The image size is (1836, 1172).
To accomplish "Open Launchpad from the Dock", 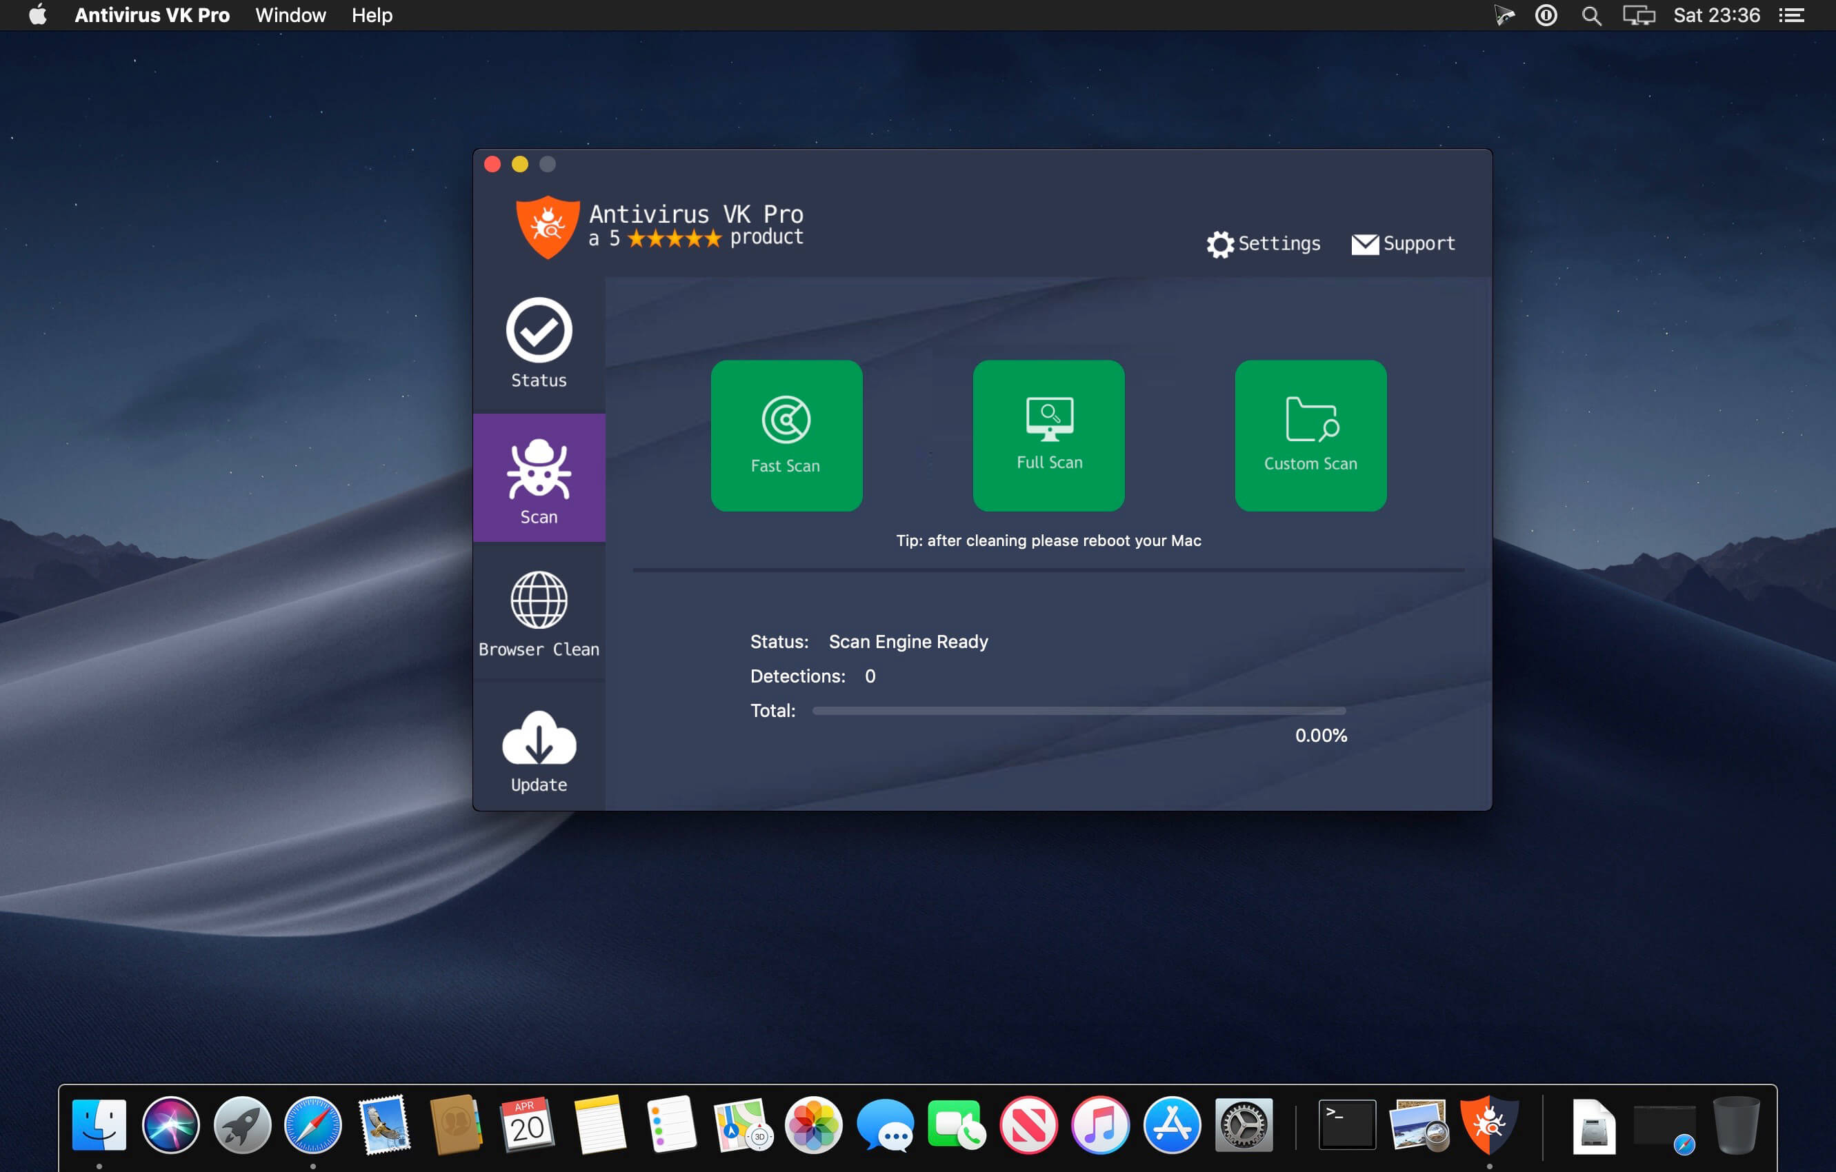I will coord(243,1124).
